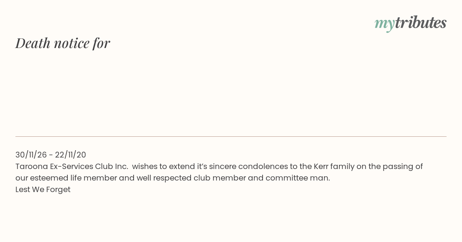
Task: Click the word "Death" in the heading
Action: [33, 43]
